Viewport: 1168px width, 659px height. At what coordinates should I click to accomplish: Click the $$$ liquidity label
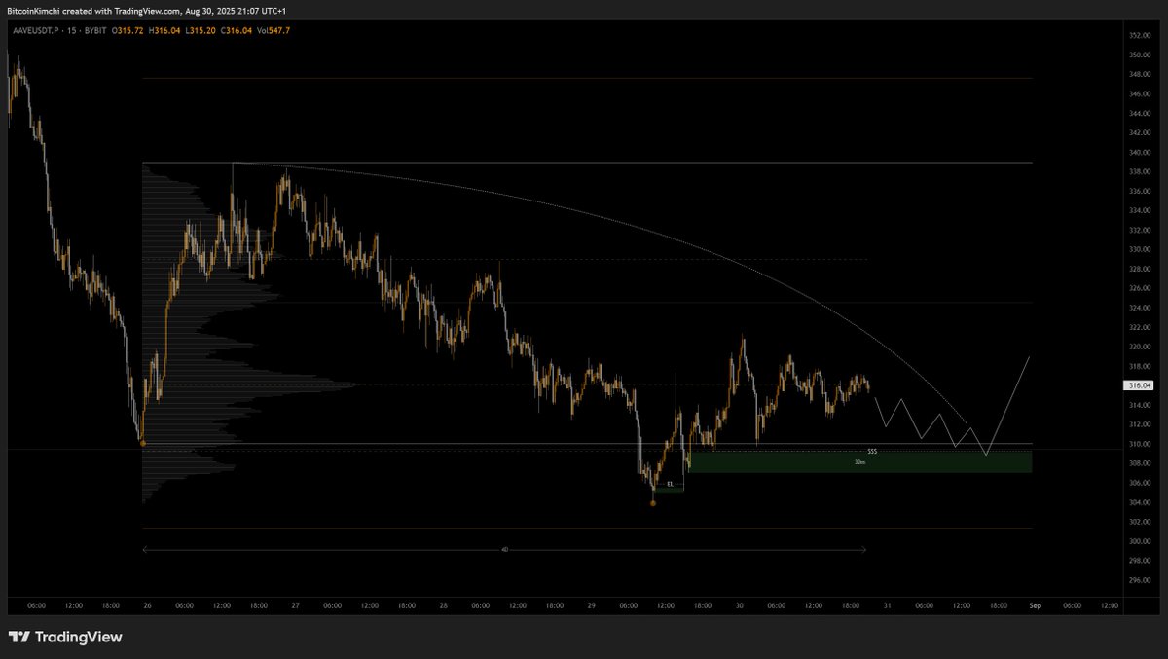872,452
